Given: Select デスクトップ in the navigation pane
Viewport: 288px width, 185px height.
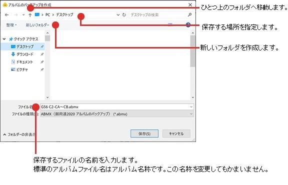Looking at the screenshot, I should point(23,46).
